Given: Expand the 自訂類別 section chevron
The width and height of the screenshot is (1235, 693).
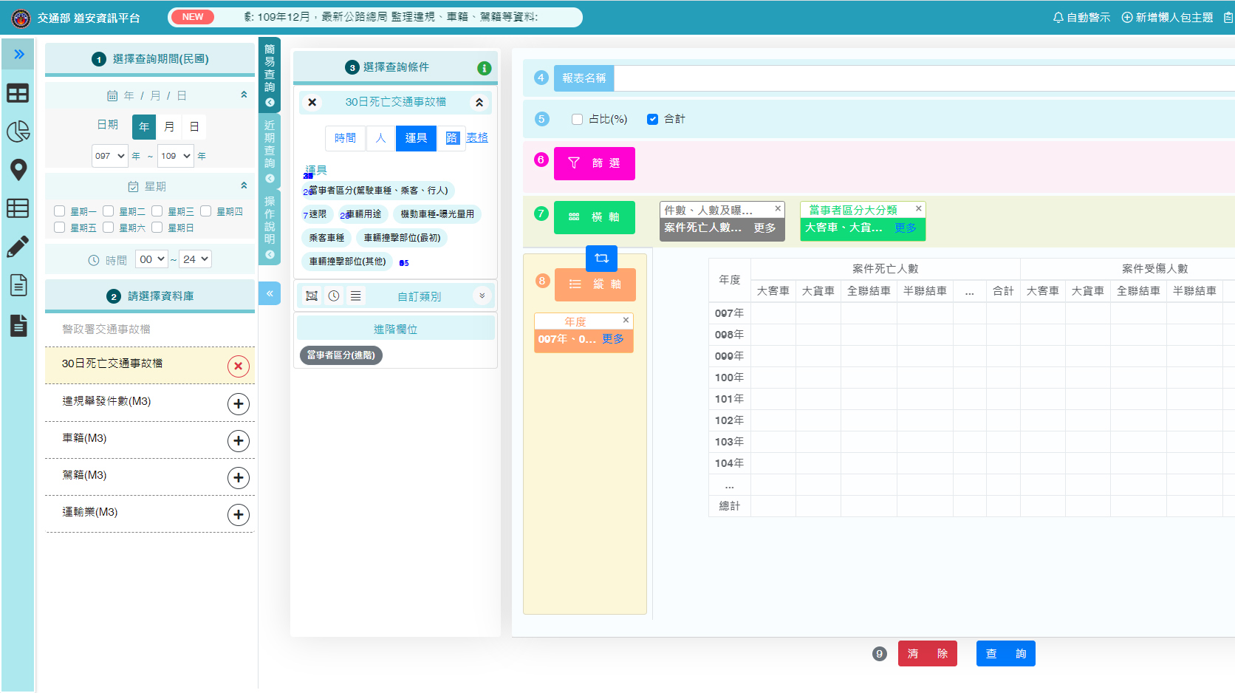Looking at the screenshot, I should coord(482,296).
